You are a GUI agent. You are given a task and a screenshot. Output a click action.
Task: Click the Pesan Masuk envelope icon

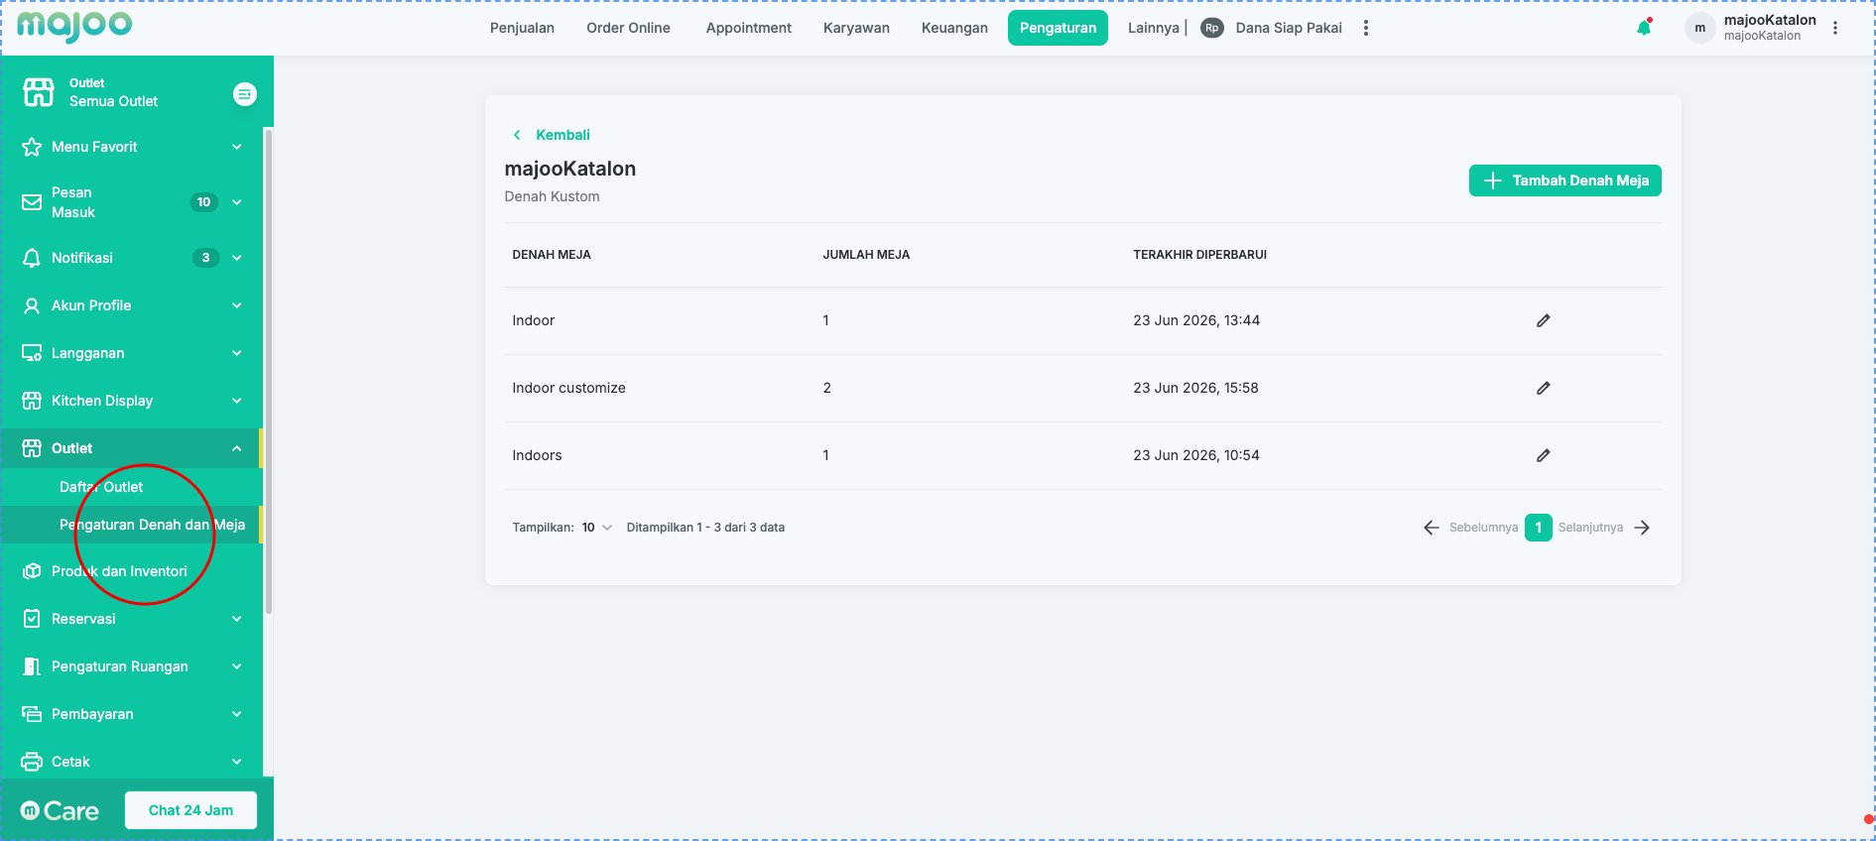32,202
